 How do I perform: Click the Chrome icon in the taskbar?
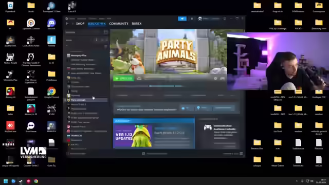coord(36,181)
